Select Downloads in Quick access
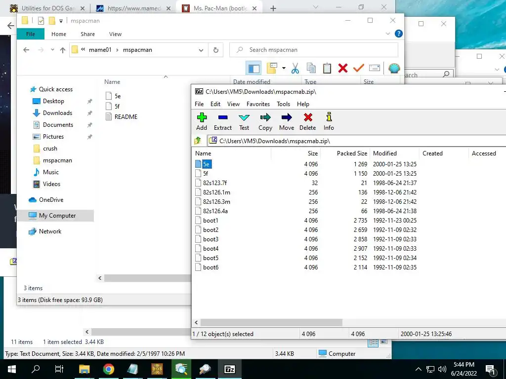Viewport: 506px width, 379px height. click(57, 113)
